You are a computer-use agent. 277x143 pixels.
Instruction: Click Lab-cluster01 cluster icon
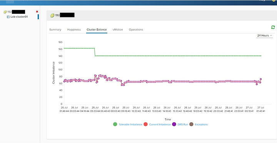click(x=8, y=17)
